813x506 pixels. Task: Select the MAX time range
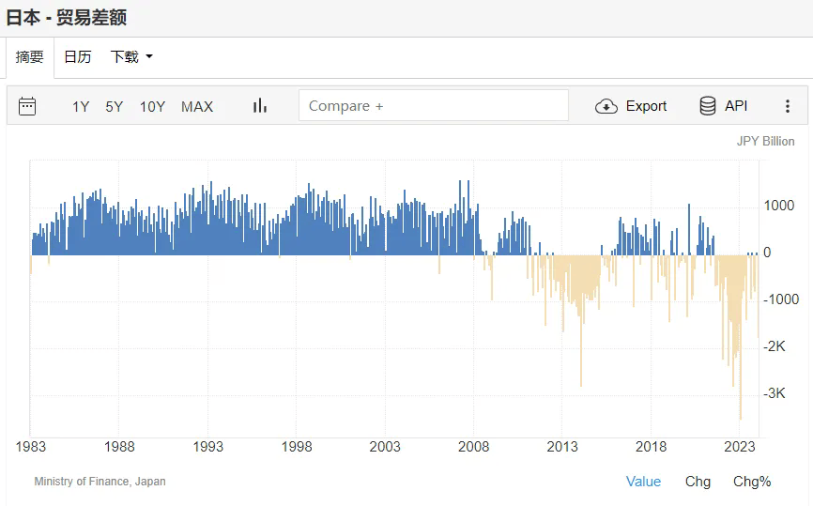[197, 106]
